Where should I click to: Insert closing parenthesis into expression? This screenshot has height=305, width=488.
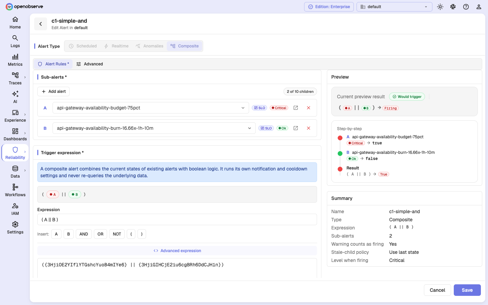tap(142, 234)
